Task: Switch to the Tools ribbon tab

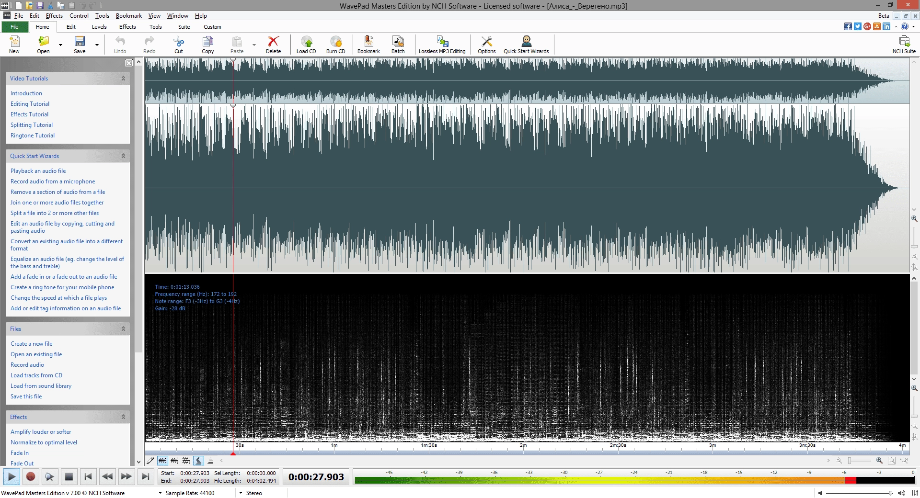Action: 156,27
